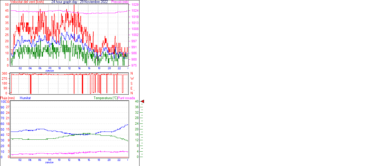Click the 1029 pressure scale value
This screenshot has width=384, height=166.
coord(135,5)
